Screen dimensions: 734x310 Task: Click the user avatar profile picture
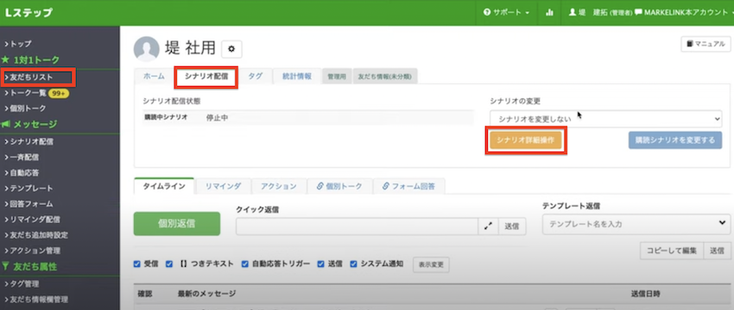coord(146,48)
